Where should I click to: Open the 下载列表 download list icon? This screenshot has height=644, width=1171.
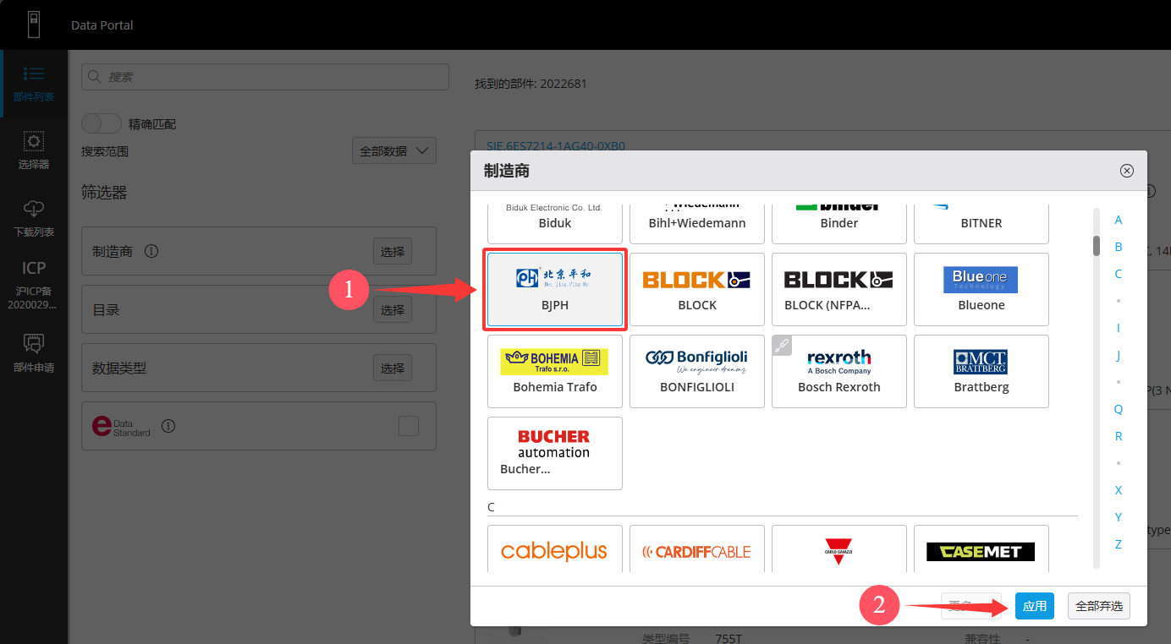(x=34, y=217)
